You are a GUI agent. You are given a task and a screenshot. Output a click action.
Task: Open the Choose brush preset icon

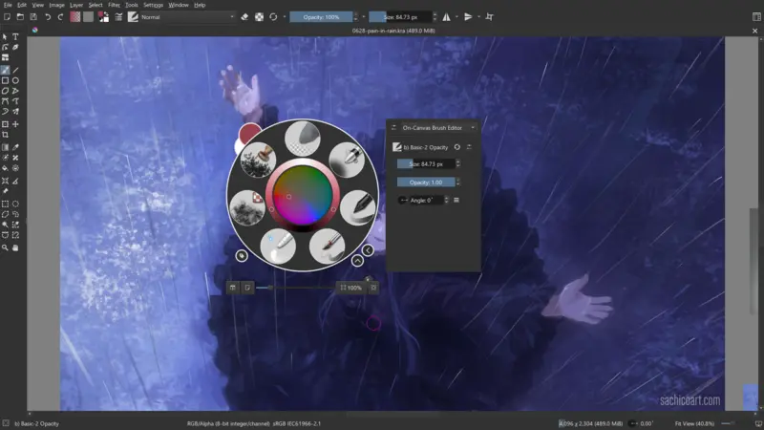(133, 17)
